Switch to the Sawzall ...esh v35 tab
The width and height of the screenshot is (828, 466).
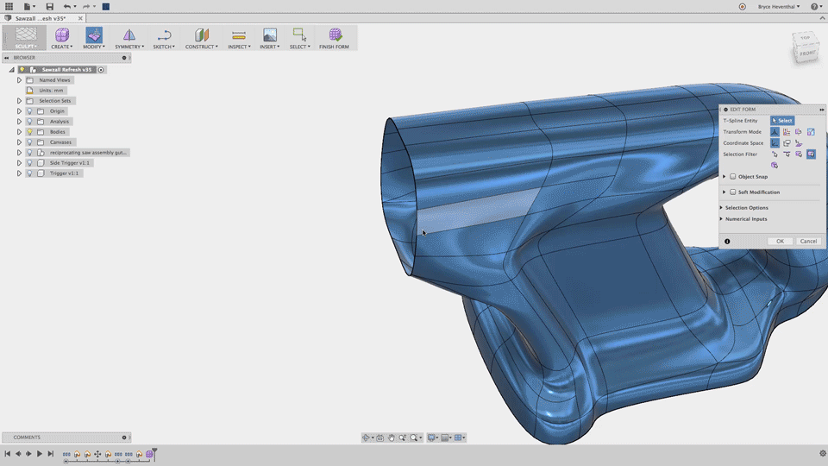(x=41, y=18)
